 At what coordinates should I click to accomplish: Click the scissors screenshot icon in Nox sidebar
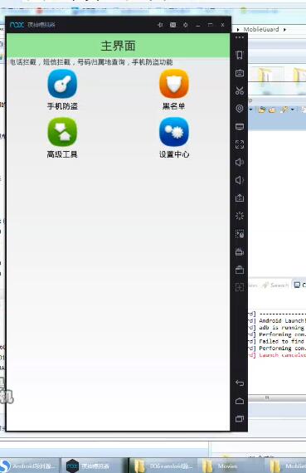click(x=240, y=90)
